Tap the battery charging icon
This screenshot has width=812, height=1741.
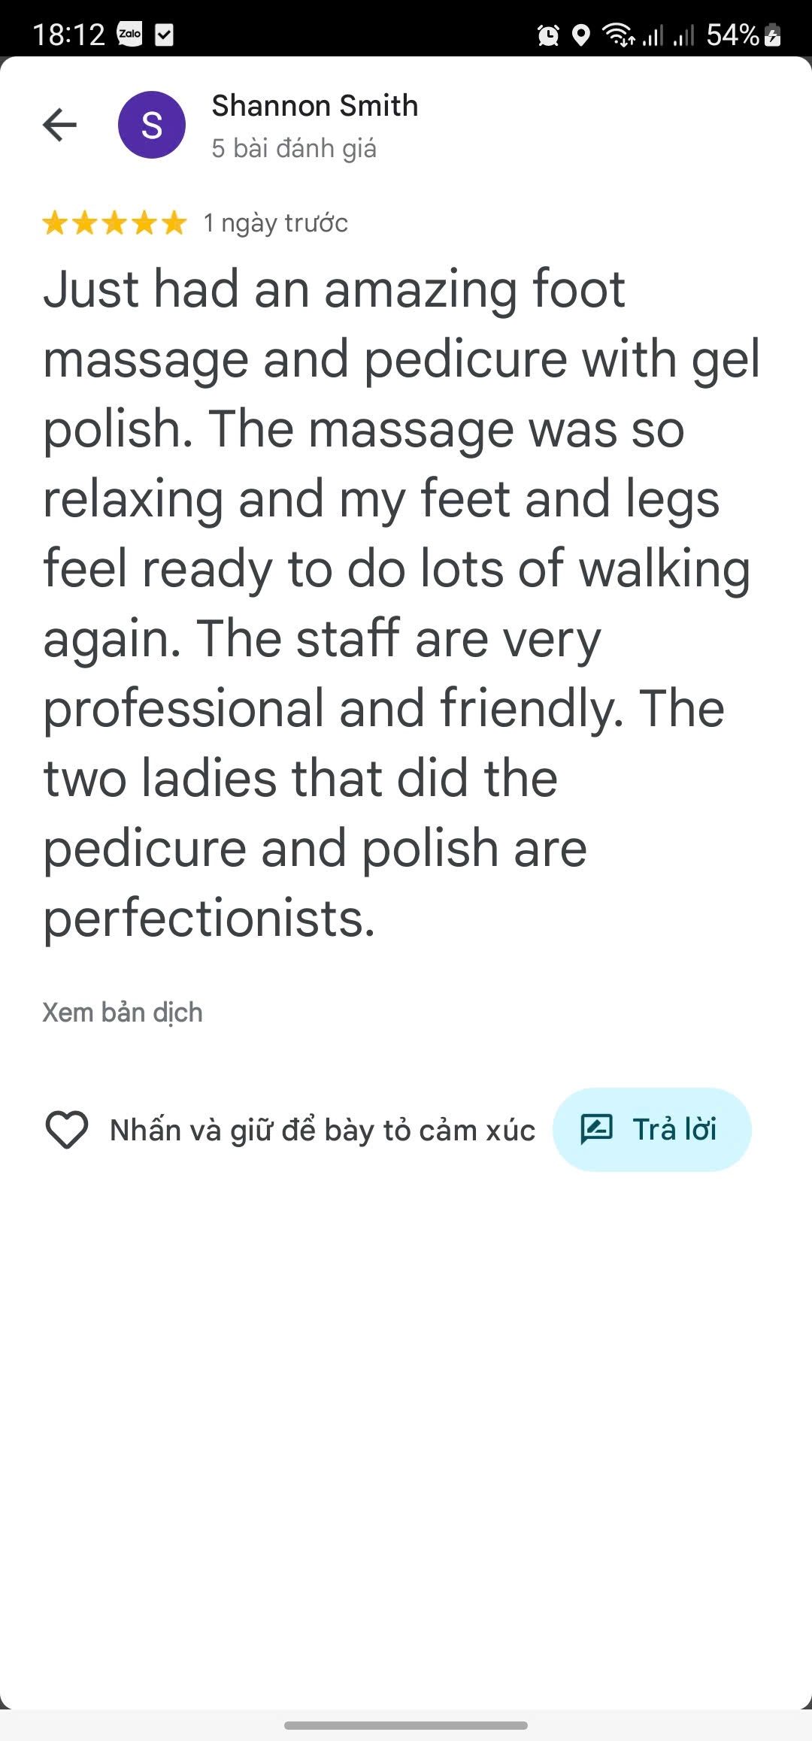(x=773, y=35)
